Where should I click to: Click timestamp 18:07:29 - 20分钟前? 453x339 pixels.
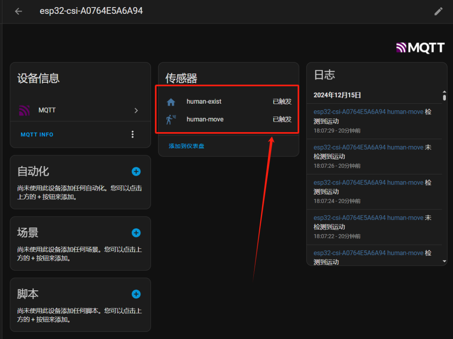pos(337,130)
